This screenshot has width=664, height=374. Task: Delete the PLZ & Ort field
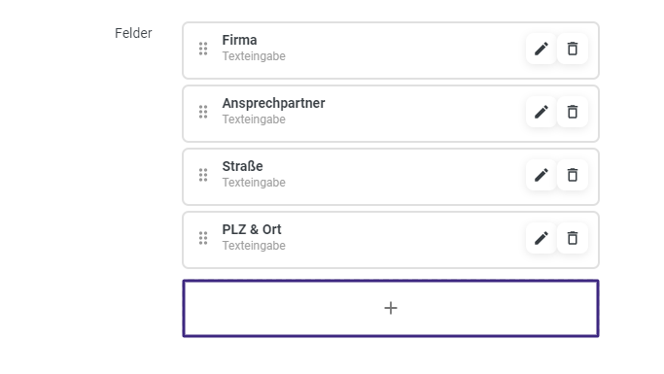(573, 238)
